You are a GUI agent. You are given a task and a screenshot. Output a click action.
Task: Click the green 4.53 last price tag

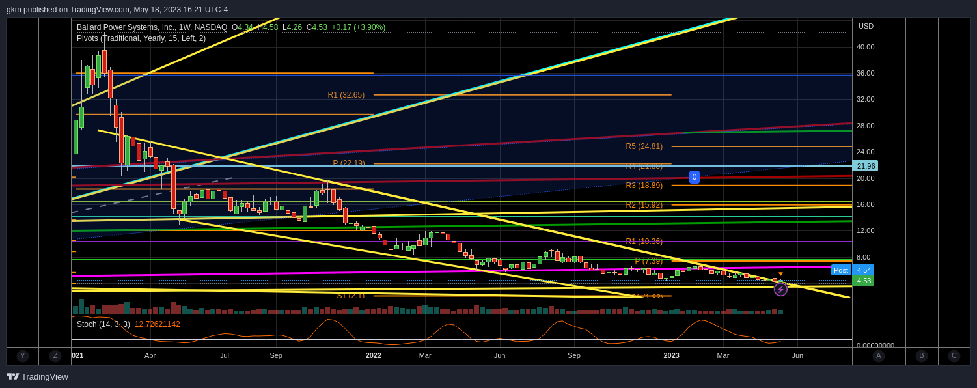tap(864, 281)
